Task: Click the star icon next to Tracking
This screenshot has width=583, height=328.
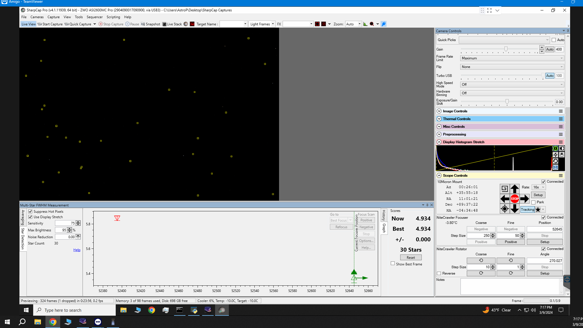Action: [x=538, y=210]
